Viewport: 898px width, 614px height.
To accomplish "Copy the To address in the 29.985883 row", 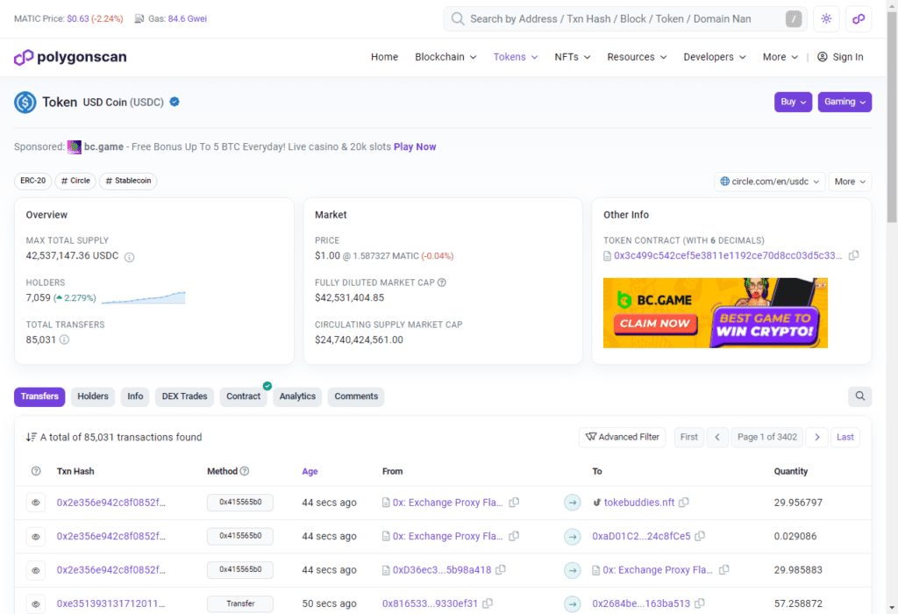I will click(723, 570).
